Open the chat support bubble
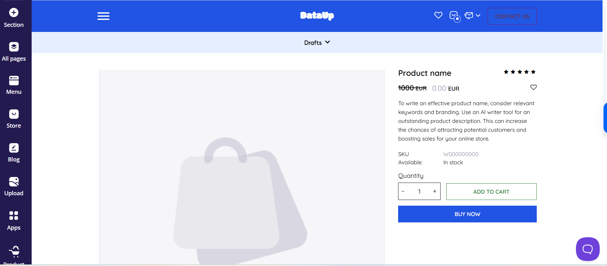 (588, 249)
